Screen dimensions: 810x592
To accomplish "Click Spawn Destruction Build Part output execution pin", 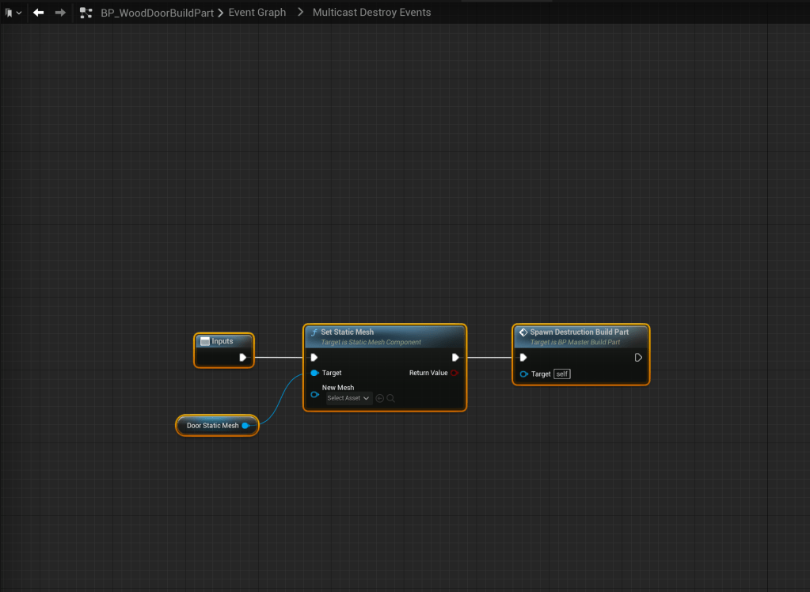I will [638, 358].
